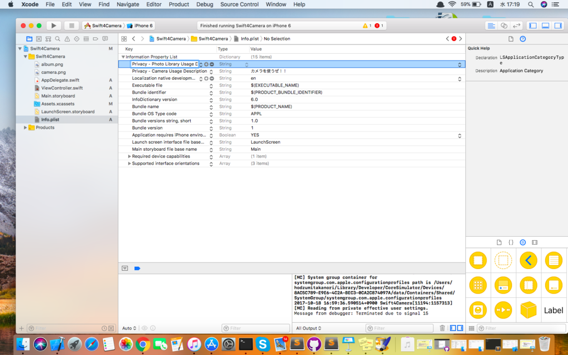
Task: Show the Quick Help inspector tab
Action: coord(523,39)
